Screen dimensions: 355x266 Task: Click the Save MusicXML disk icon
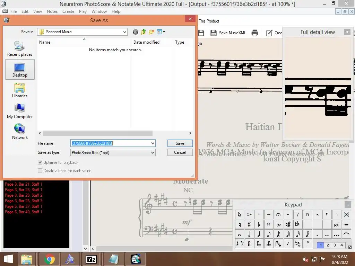coord(213,33)
